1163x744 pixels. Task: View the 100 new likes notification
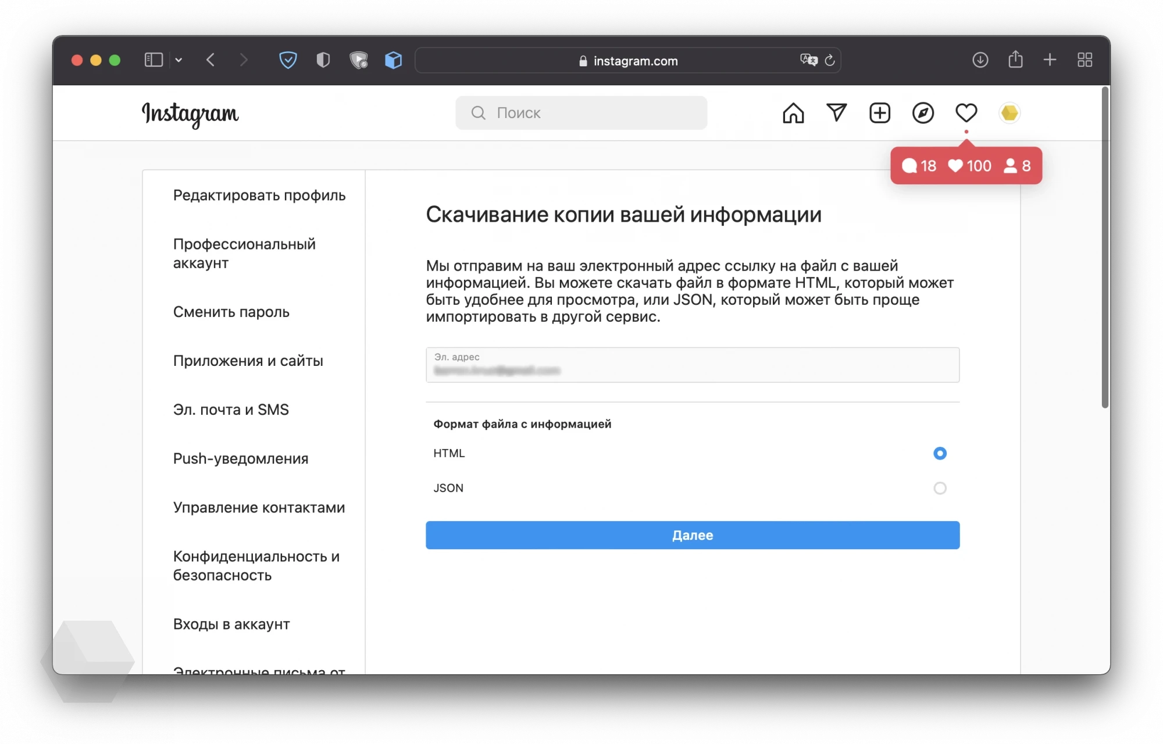969,166
